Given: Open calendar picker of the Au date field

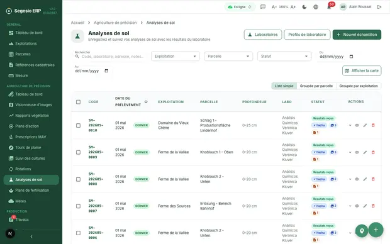Looking at the screenshot, I should pyautogui.click(x=106, y=71).
